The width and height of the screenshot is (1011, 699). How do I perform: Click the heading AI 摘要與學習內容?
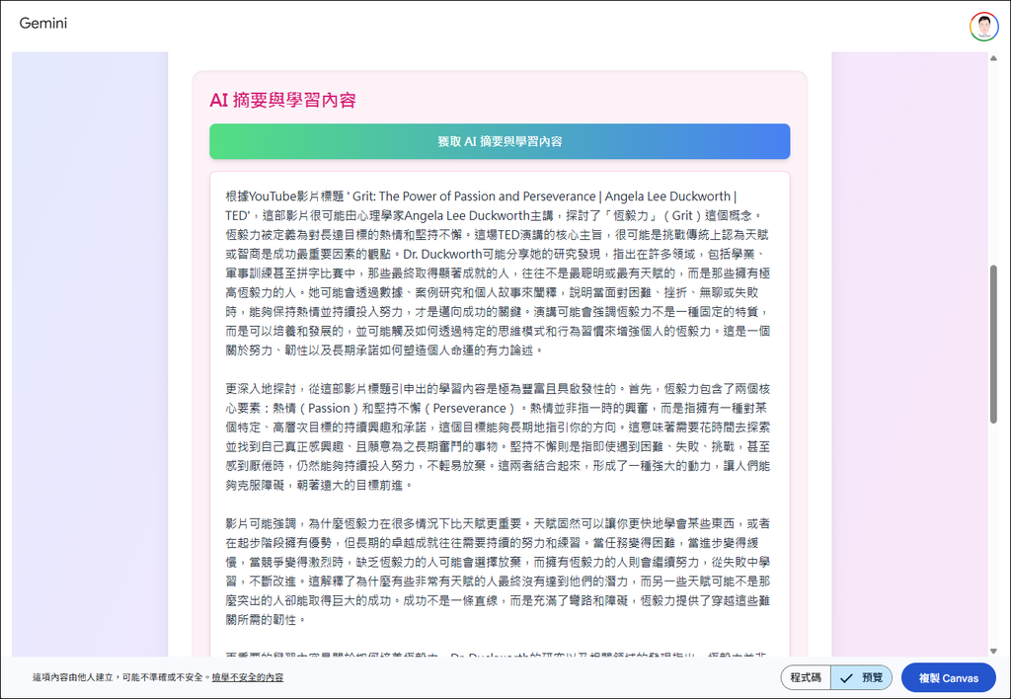click(x=283, y=100)
